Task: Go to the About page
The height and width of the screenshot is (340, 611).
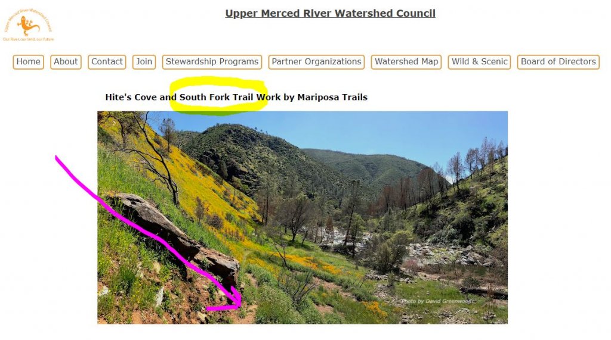Action: (66, 62)
